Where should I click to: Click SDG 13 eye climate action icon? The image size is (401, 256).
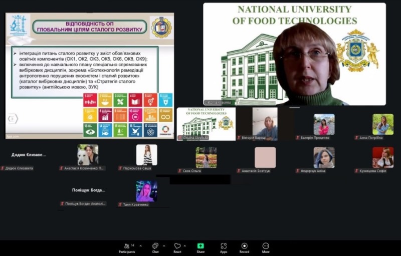coord(90,130)
